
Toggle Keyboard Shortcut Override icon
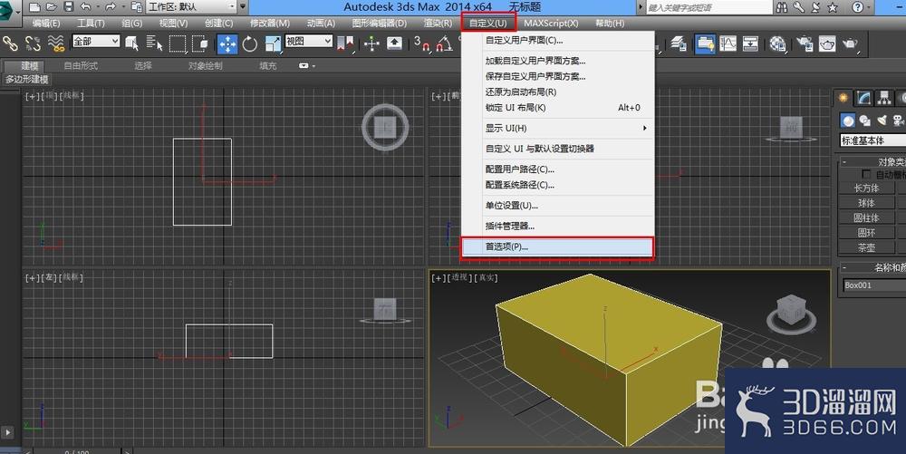[394, 43]
